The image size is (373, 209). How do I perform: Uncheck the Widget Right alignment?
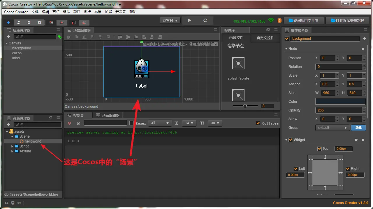(348, 169)
